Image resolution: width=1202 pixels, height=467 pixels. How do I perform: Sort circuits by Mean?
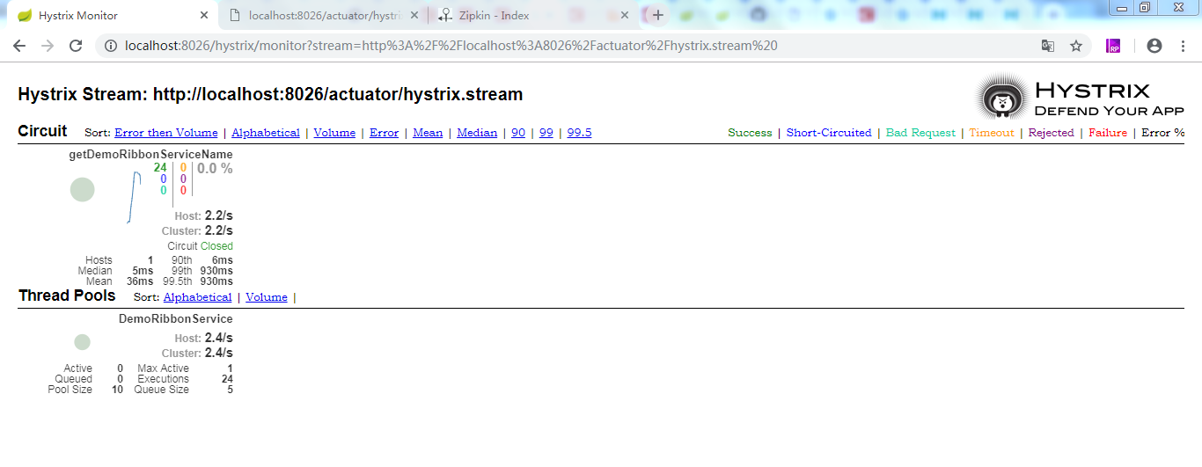[428, 133]
